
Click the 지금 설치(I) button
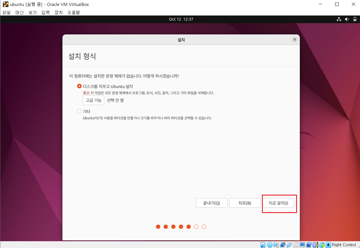tap(278, 203)
